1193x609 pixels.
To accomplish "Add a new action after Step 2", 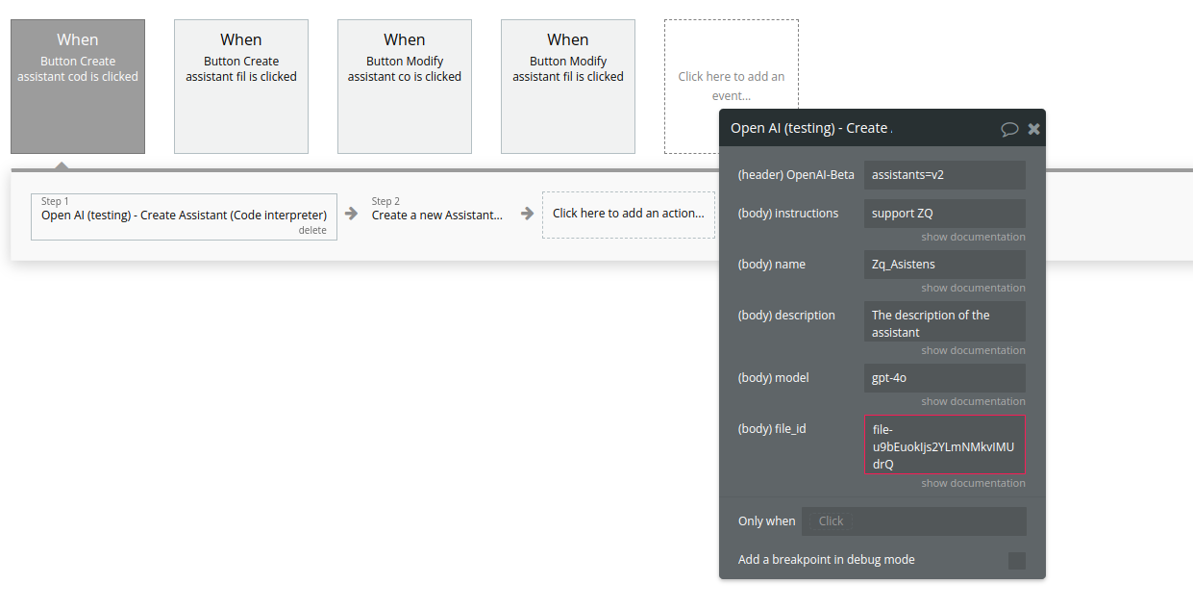I will (629, 215).
